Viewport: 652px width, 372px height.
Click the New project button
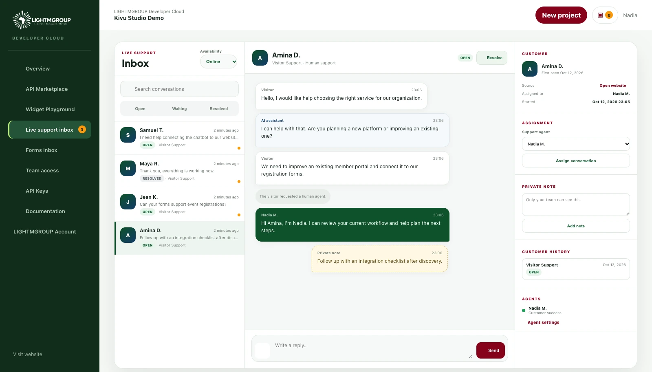click(x=561, y=15)
